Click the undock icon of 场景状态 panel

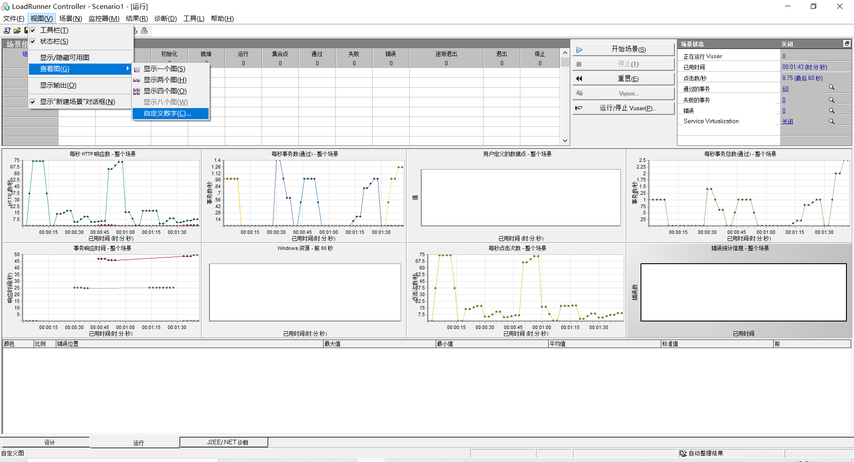point(847,44)
